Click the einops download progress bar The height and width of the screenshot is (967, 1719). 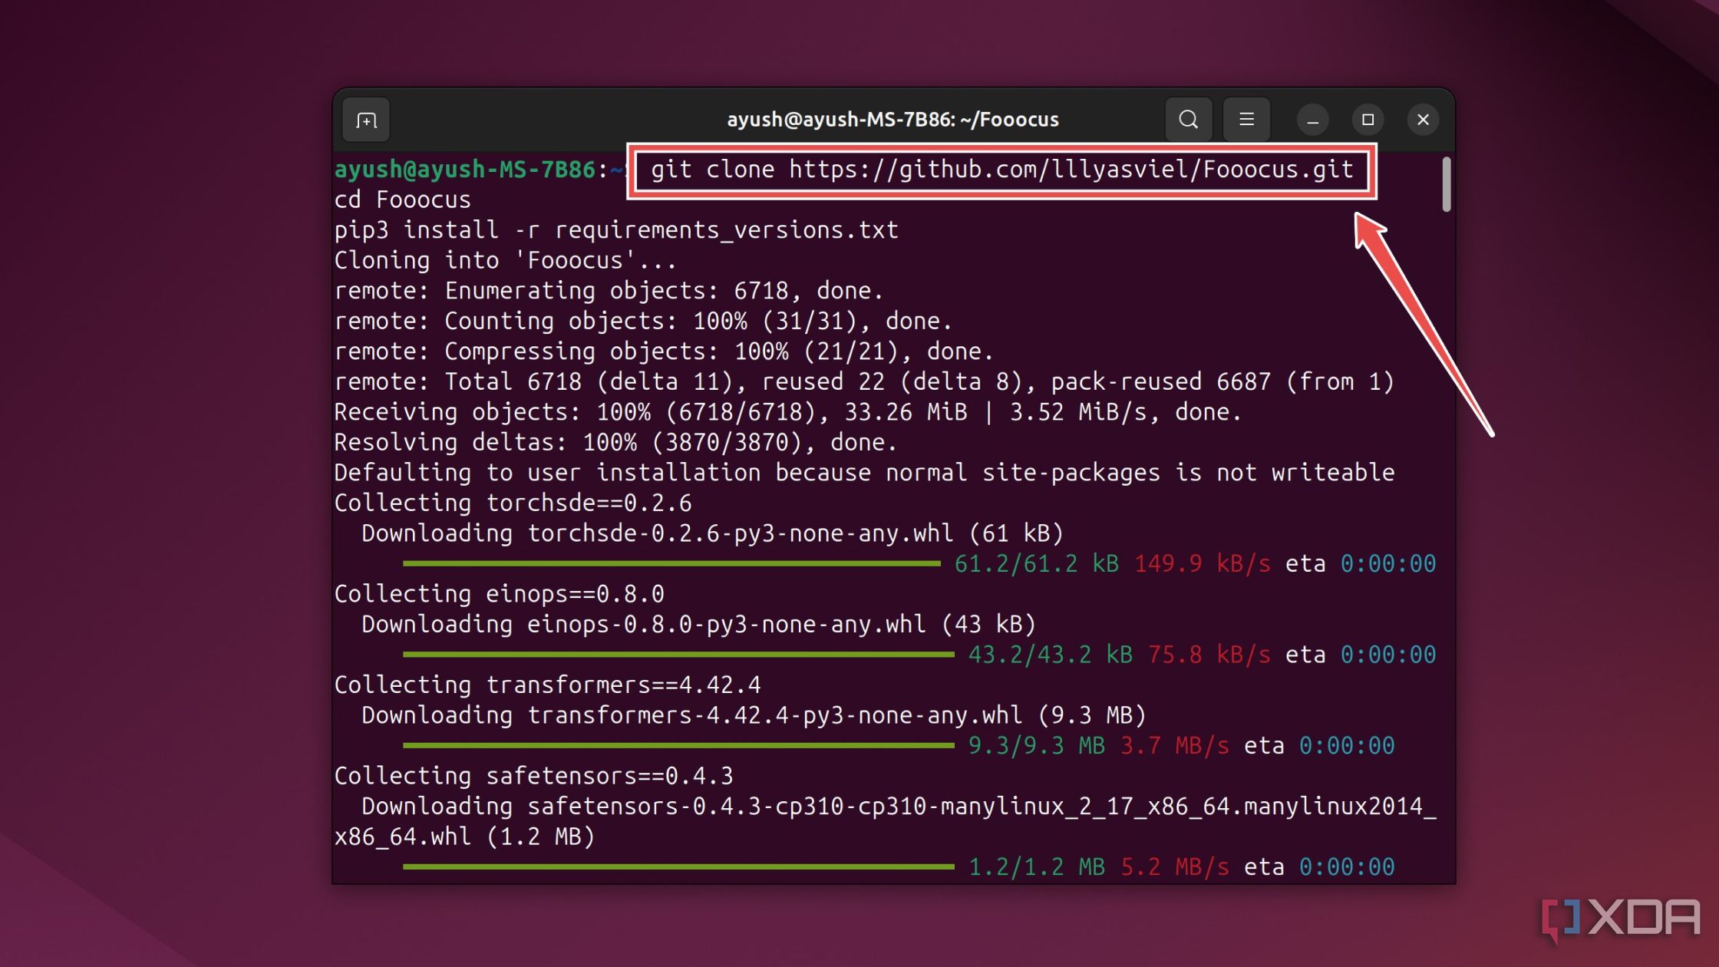[x=678, y=655]
